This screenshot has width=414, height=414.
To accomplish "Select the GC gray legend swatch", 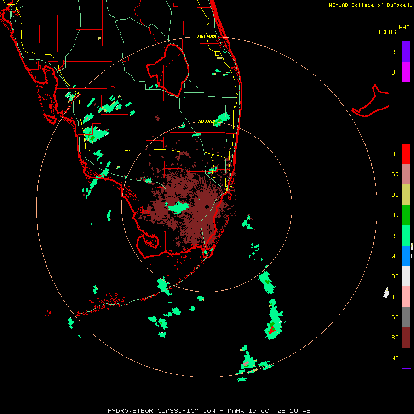I will (x=406, y=317).
